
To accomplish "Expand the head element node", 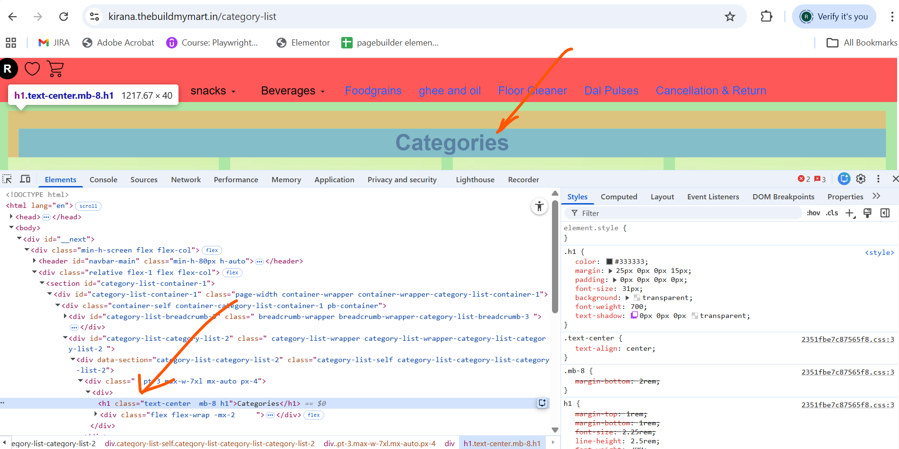I will [x=11, y=216].
